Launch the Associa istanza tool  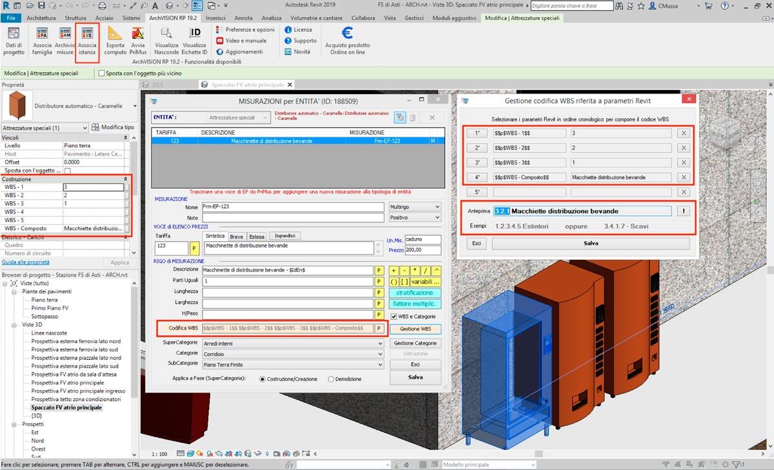click(87, 41)
